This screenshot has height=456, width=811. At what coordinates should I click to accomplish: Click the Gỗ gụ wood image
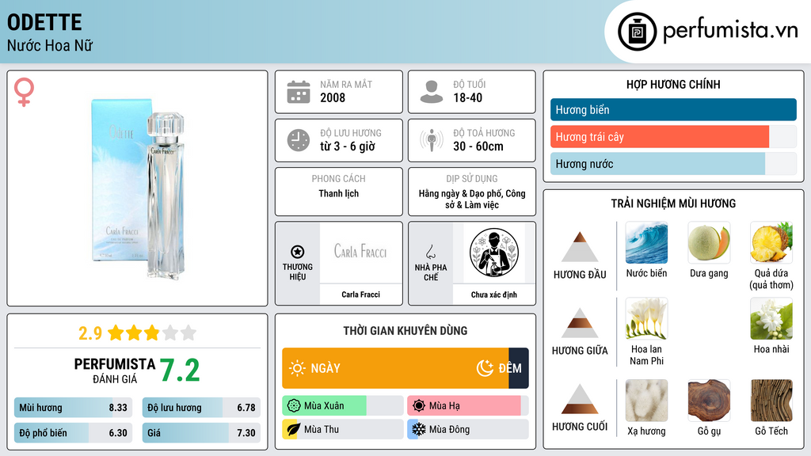coord(709,401)
